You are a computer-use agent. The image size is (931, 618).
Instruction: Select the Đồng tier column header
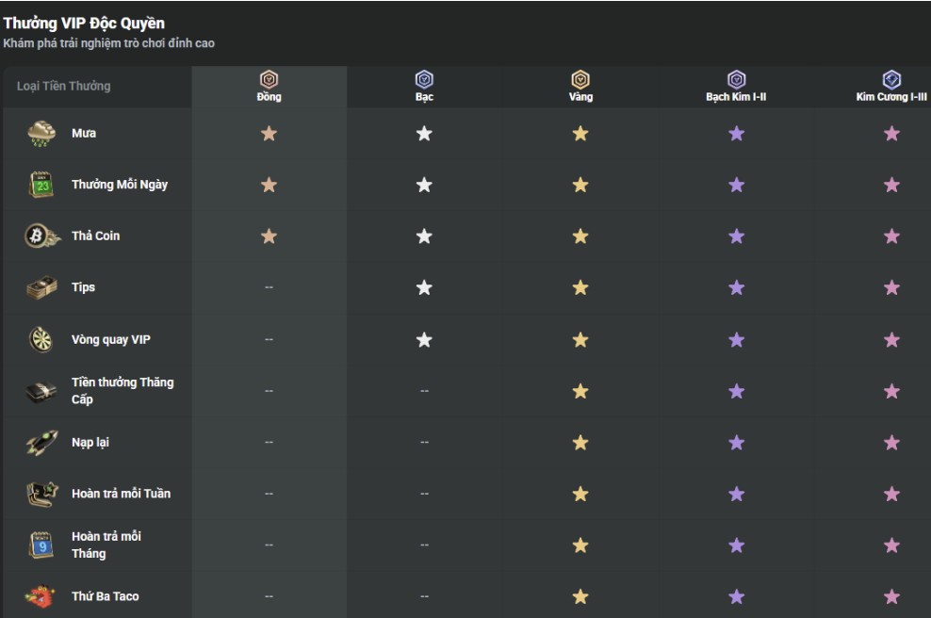(269, 87)
